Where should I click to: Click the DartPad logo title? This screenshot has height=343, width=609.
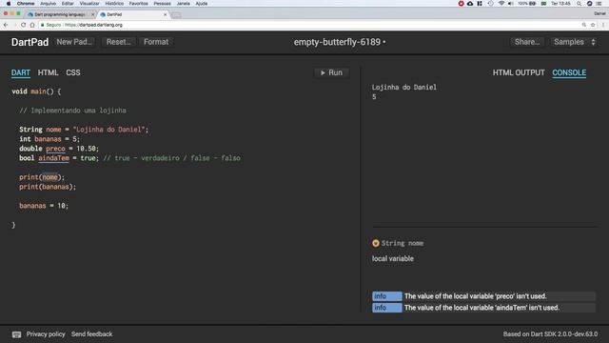(29, 42)
